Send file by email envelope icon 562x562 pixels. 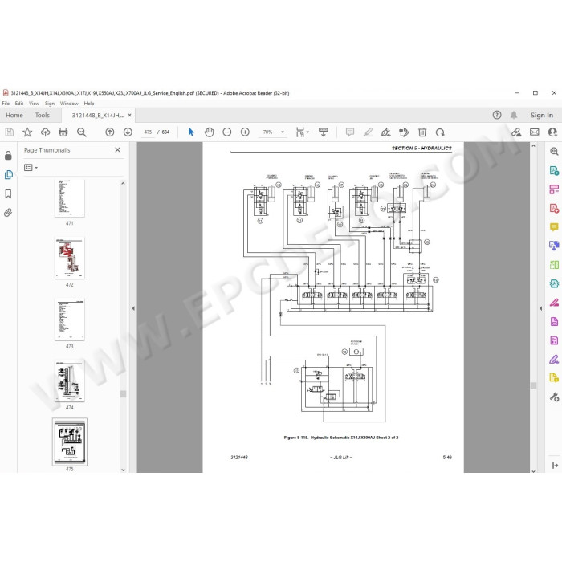coord(535,132)
